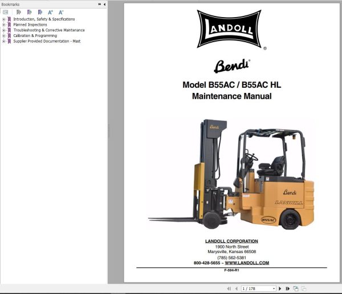The image size is (342, 294).
Task: Open the page number dropdown arrow
Action: (274, 288)
